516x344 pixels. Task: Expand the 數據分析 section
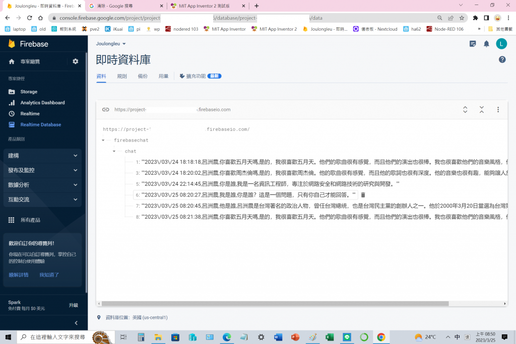click(x=43, y=185)
